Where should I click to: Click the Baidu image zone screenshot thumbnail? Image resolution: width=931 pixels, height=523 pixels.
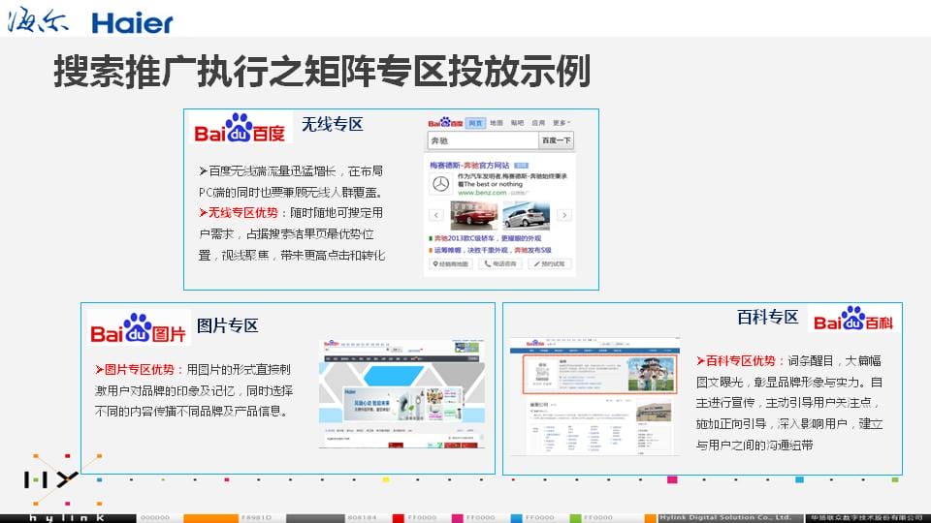[401, 394]
